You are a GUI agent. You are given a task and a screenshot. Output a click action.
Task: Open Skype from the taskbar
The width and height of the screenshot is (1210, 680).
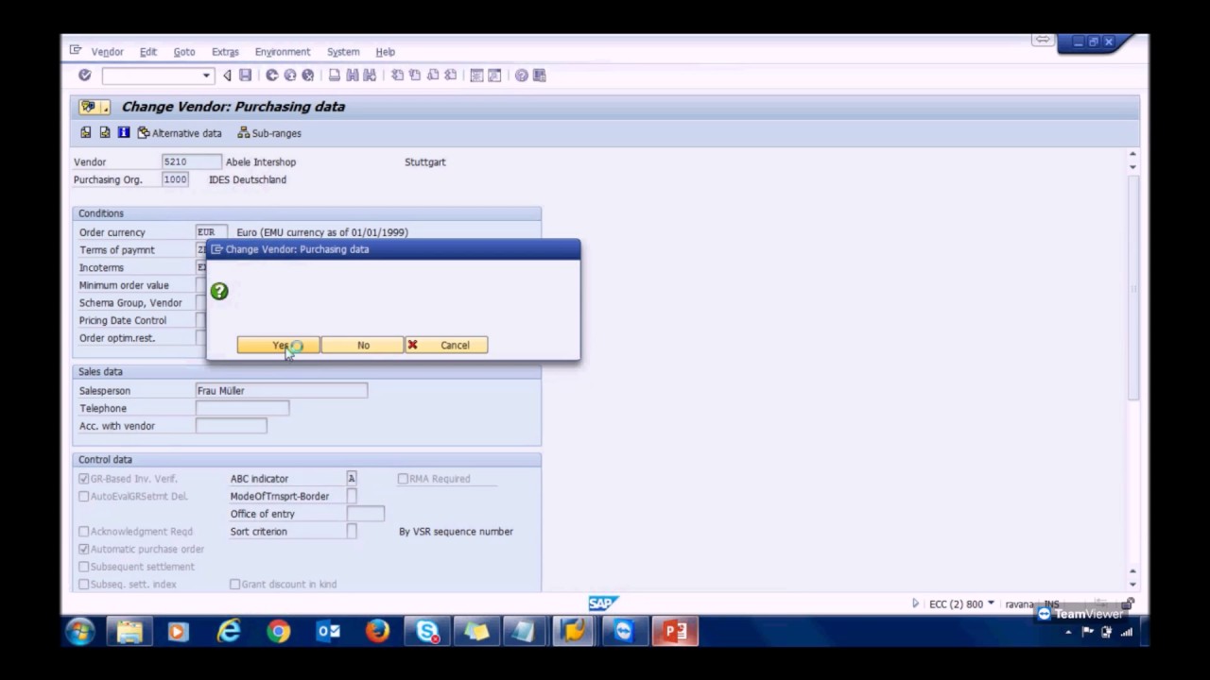click(x=427, y=631)
